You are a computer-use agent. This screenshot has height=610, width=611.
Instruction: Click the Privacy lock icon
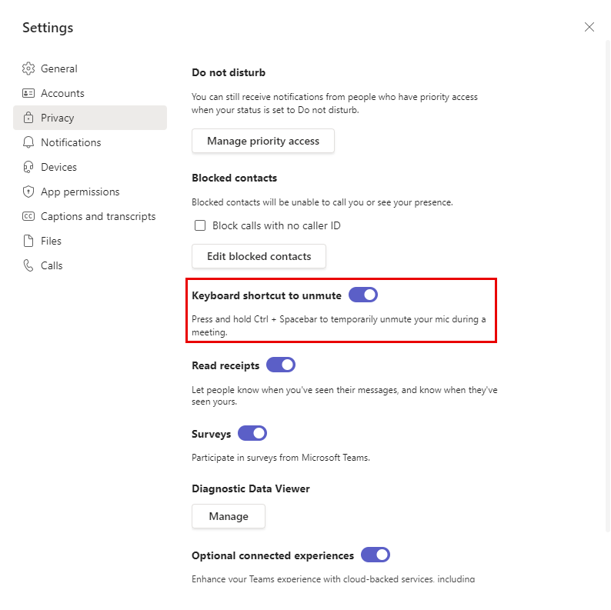[28, 118]
